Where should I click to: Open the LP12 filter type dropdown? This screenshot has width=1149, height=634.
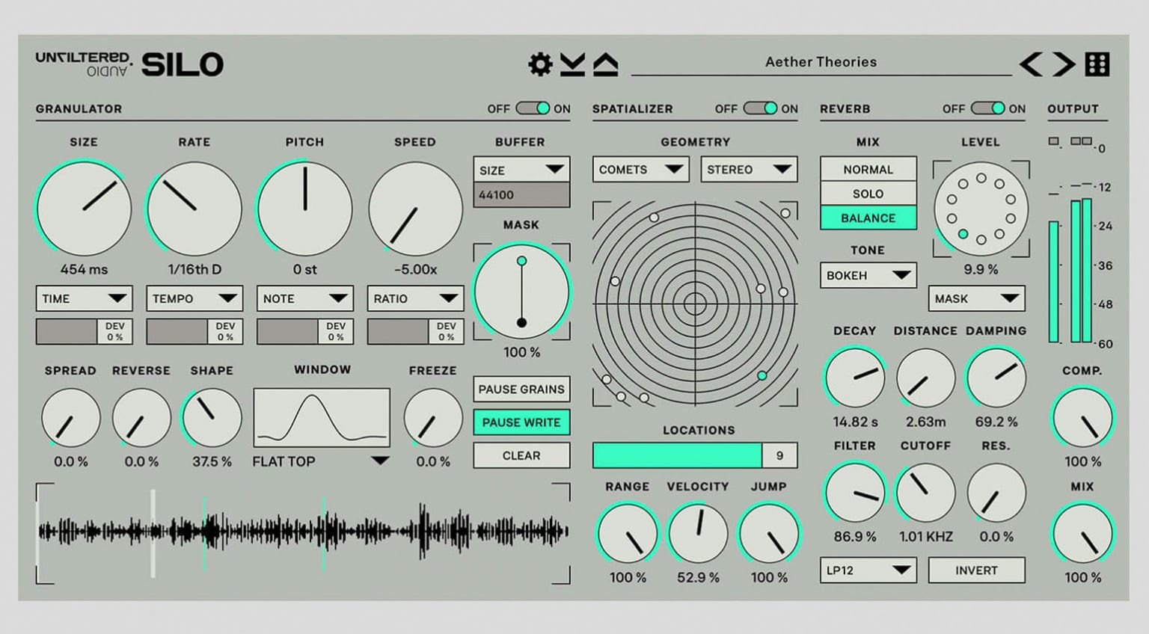[x=868, y=570]
